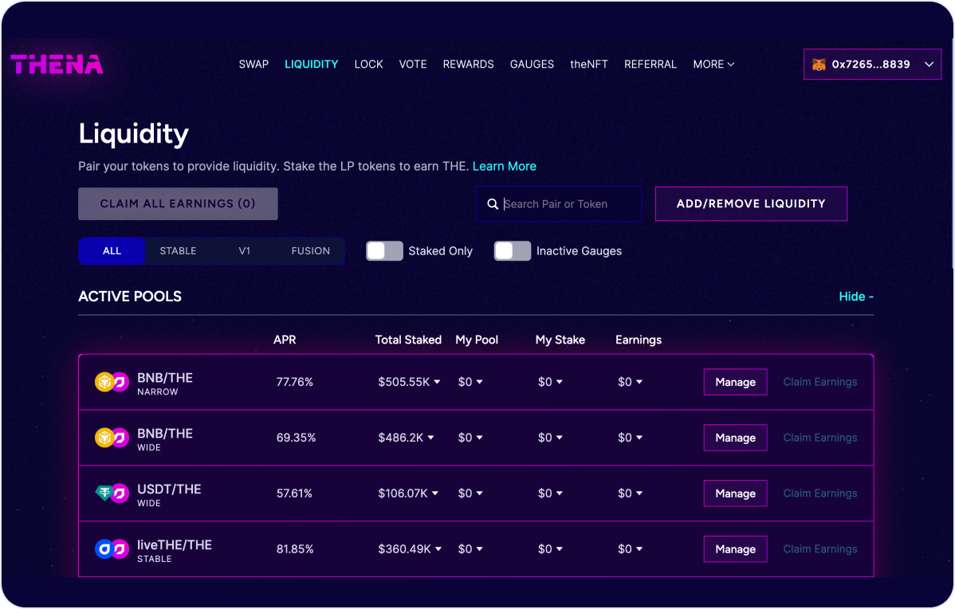Click the Earnings column header
Screen dimensions: 955x609
pos(639,340)
